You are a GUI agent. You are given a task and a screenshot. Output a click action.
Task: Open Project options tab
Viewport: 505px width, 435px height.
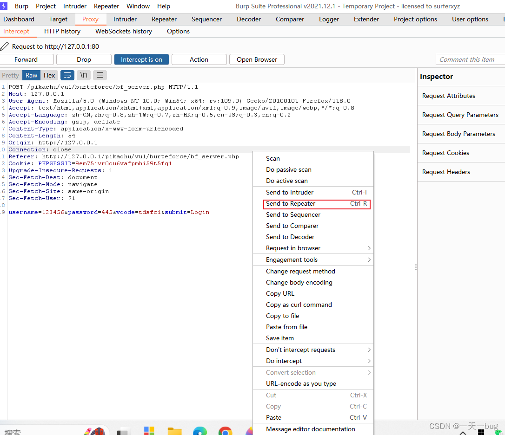[x=415, y=19]
